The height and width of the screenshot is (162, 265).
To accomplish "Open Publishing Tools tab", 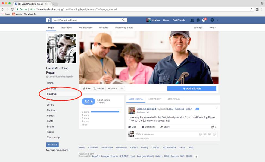I will tap(124, 28).
